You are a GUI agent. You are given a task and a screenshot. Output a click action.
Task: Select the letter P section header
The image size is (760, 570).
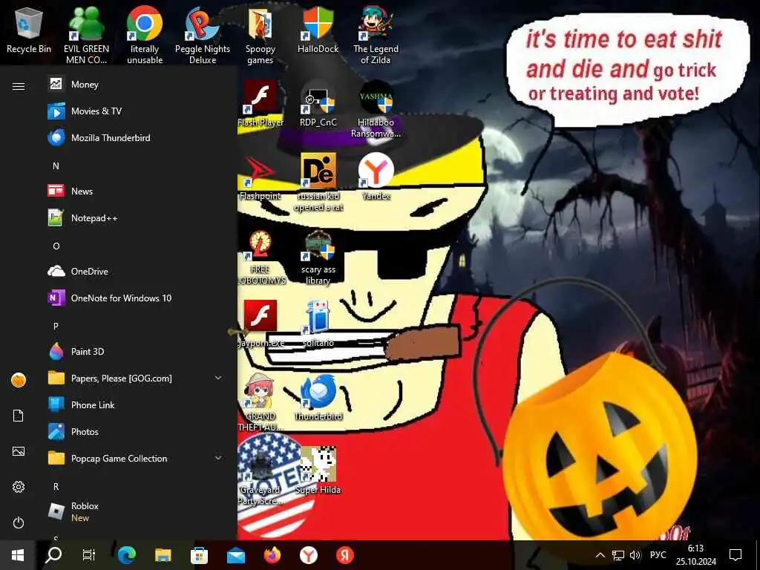[x=56, y=327]
